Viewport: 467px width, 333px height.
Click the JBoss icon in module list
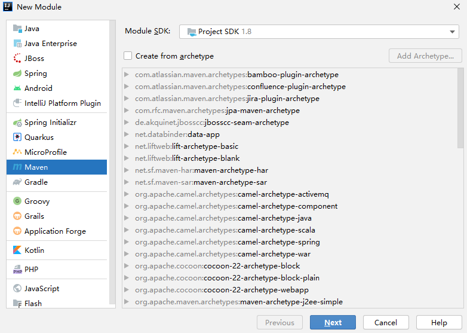point(17,59)
